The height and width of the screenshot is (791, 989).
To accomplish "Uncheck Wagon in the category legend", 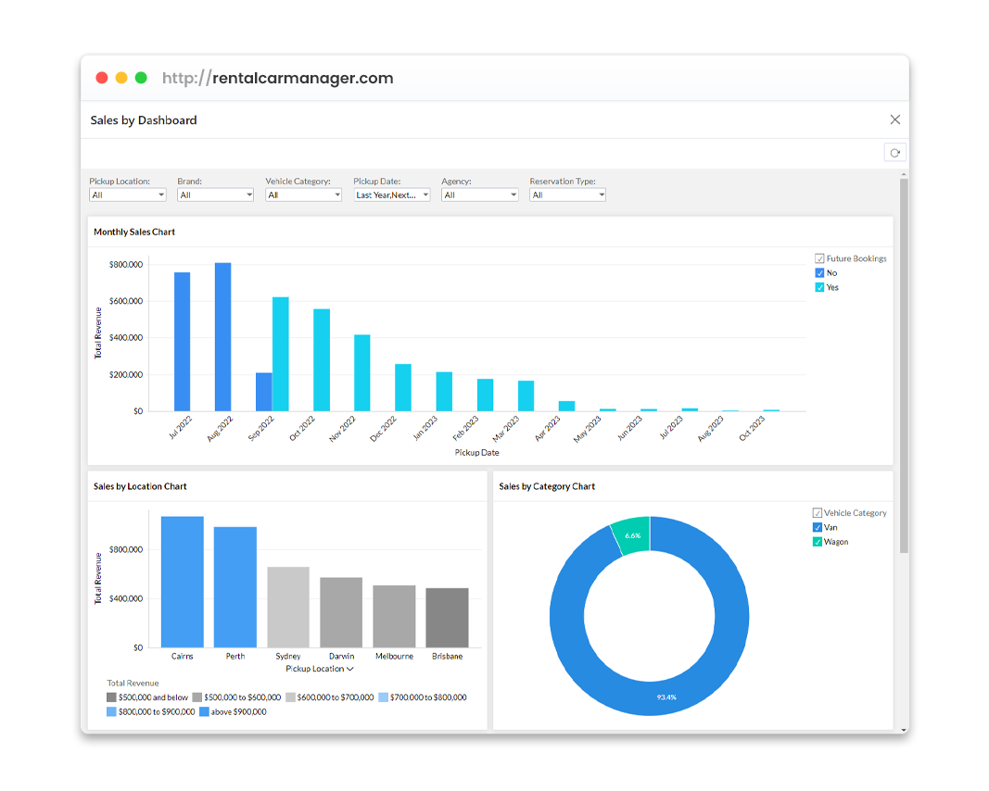I will [818, 541].
